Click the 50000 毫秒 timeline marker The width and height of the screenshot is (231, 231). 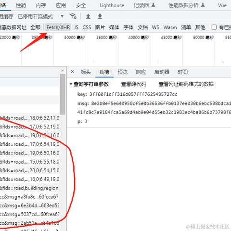click(x=203, y=38)
